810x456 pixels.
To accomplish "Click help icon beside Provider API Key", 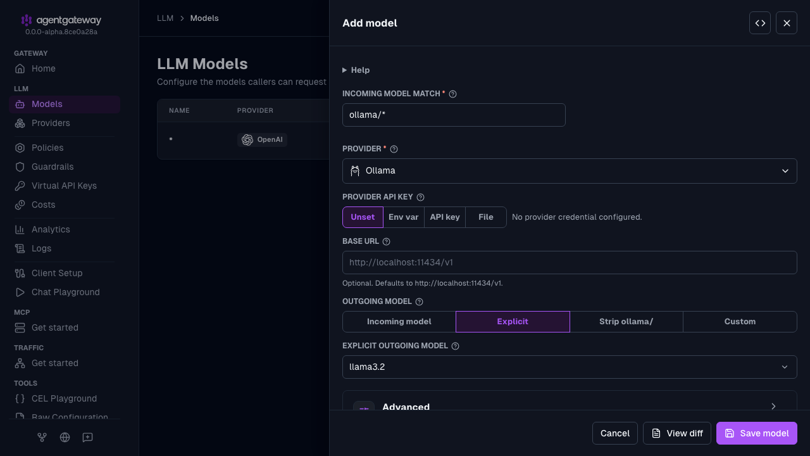I will pos(420,197).
